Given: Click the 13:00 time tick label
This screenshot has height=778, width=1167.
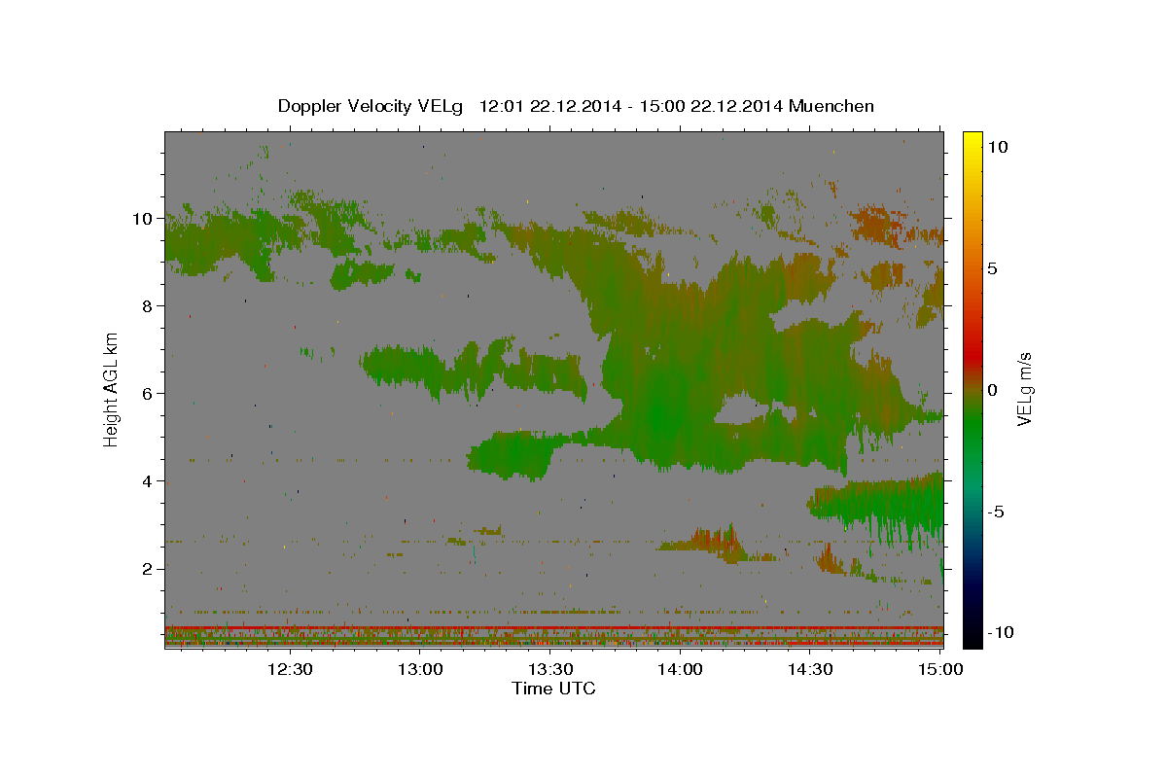Looking at the screenshot, I should [420, 669].
